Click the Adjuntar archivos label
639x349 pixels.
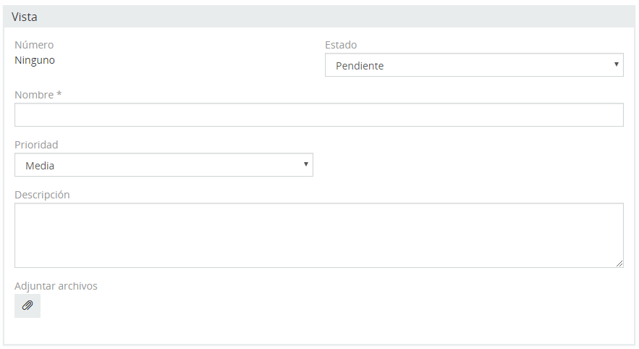point(56,286)
